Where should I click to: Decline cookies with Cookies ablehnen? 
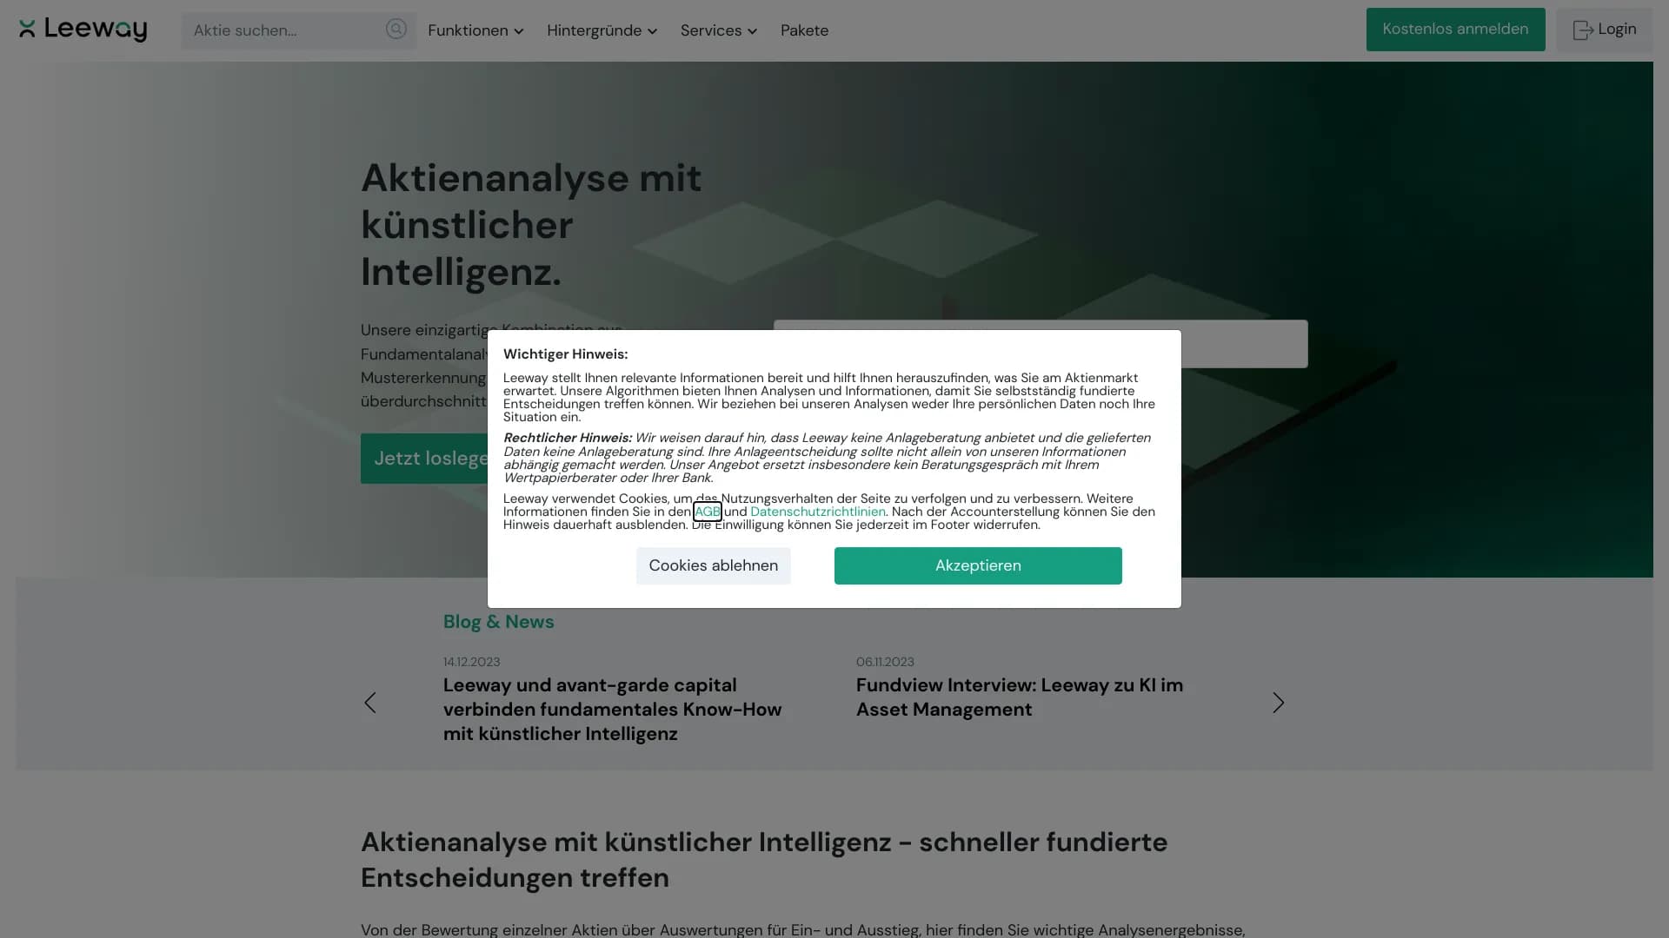(713, 565)
